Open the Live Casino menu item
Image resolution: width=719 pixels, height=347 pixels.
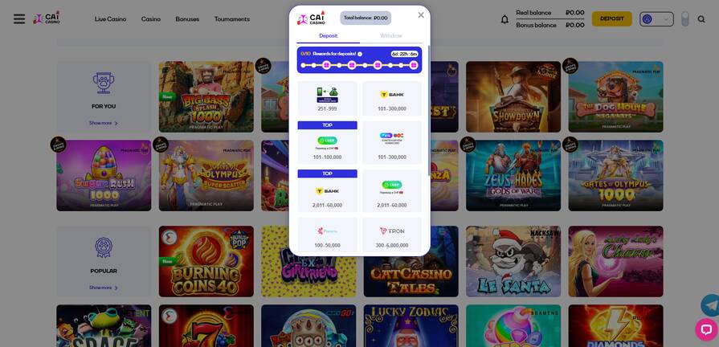[111, 19]
